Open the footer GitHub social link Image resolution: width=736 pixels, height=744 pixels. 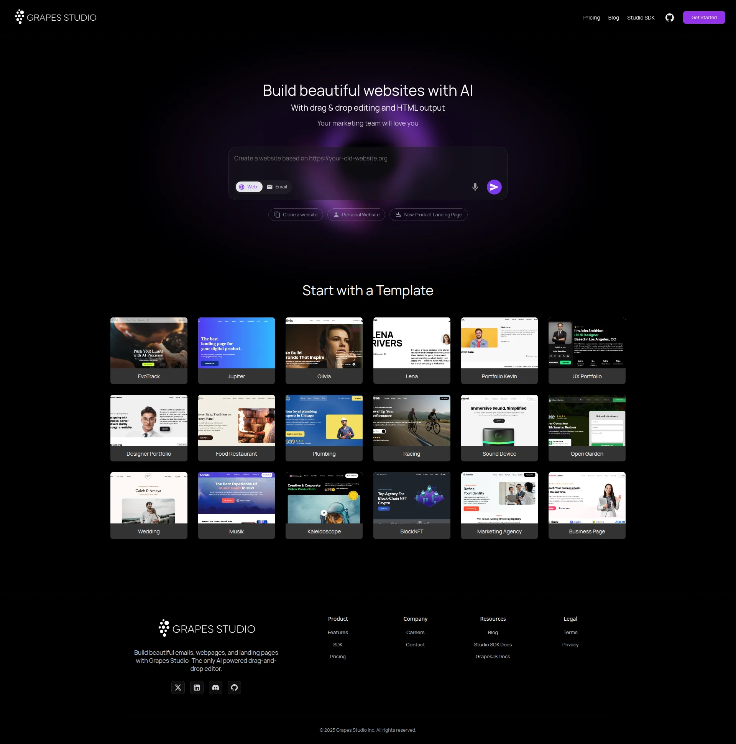pos(235,687)
